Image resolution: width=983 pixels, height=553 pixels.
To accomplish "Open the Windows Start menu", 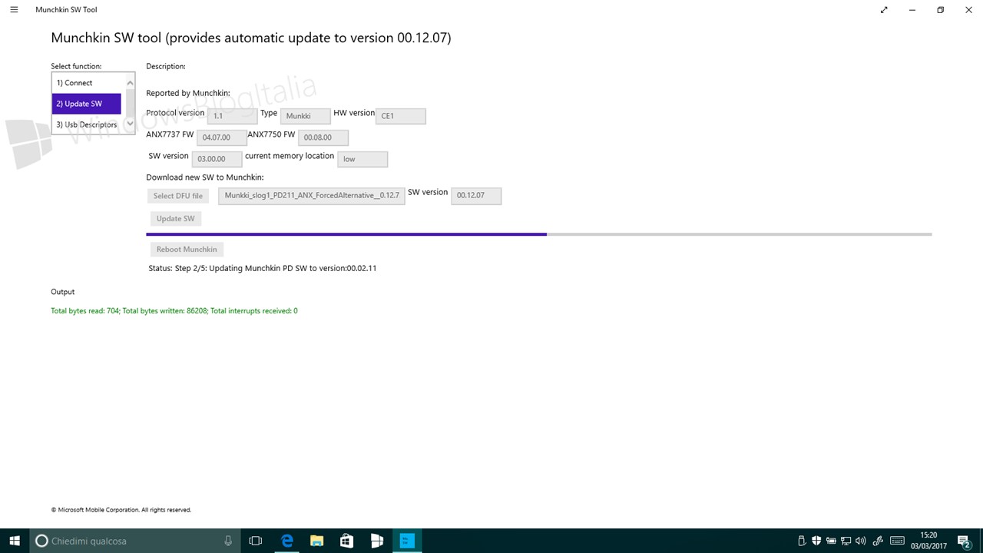I will 15,541.
